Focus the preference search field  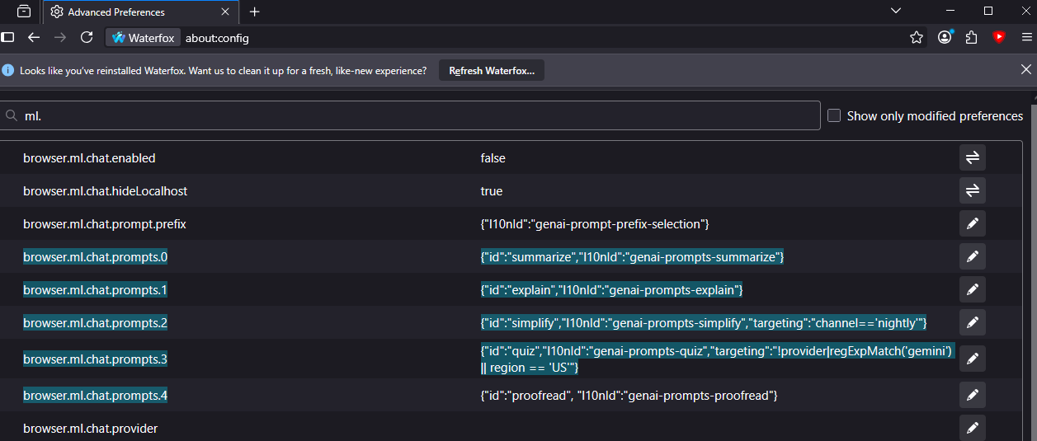pos(412,116)
